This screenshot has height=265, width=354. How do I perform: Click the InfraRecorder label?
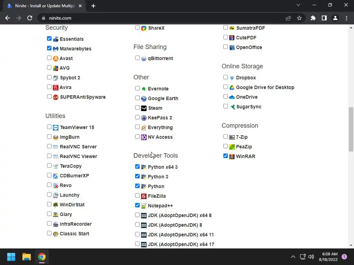coord(76,224)
